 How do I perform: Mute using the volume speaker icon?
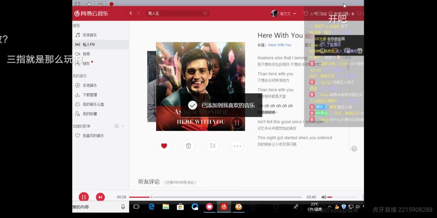324,197
